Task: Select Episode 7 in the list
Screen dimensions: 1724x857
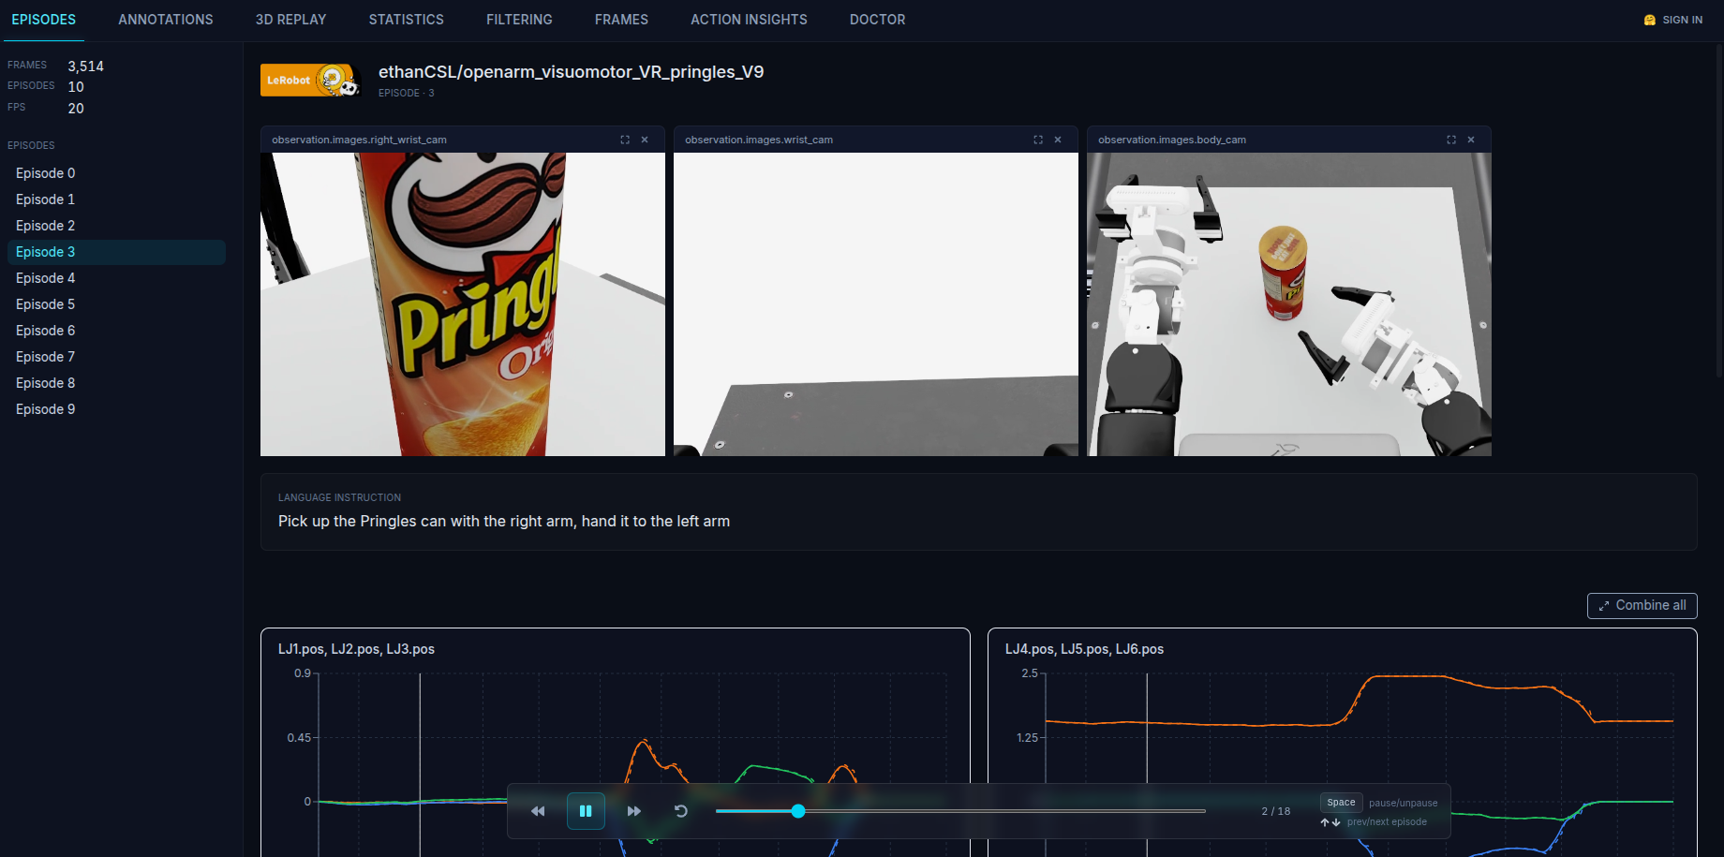Action: 116,357
